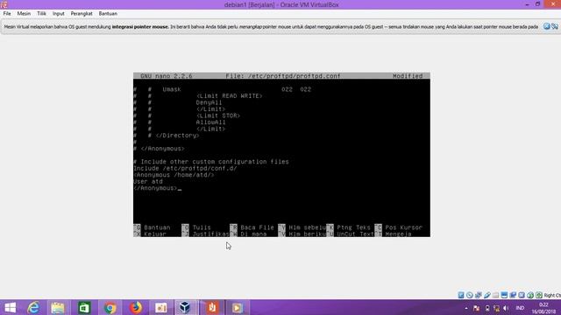Image resolution: width=561 pixels, height=315 pixels.
Task: Click the '# </Directory>' line
Action: pyautogui.click(x=174, y=136)
